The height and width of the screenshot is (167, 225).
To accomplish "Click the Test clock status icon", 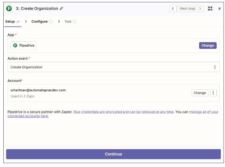I will [x=75, y=22].
